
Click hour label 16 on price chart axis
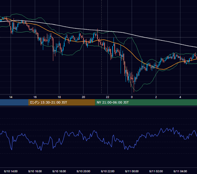[35, 97]
